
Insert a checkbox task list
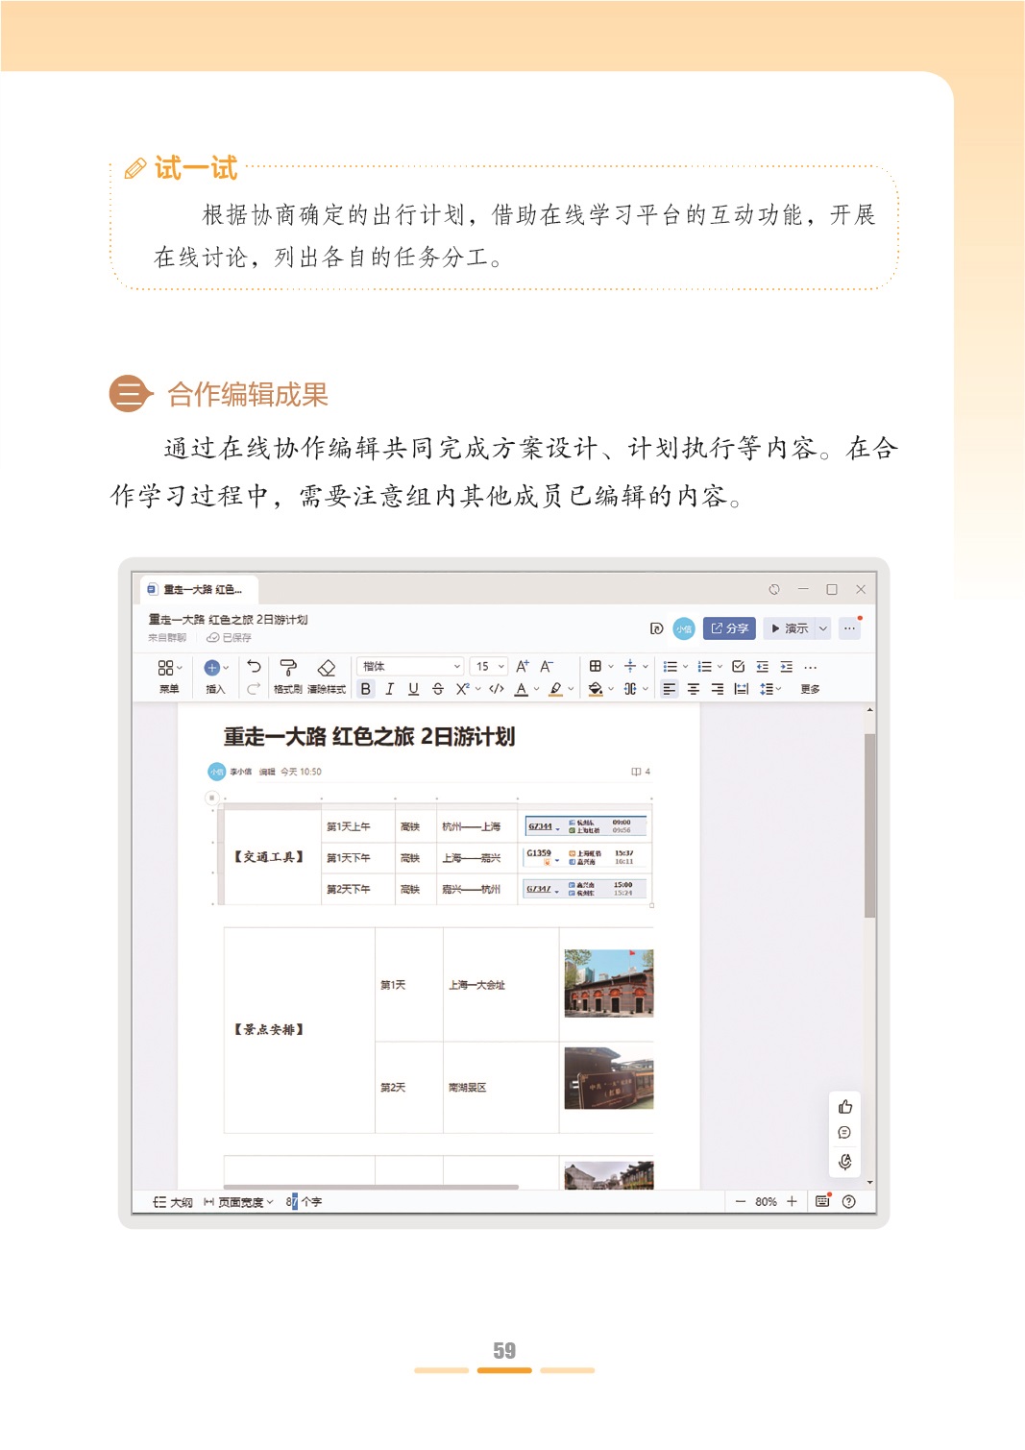(x=738, y=666)
